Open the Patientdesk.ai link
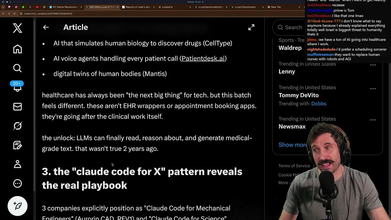Viewport: 391px width, 220px height. 203,58
